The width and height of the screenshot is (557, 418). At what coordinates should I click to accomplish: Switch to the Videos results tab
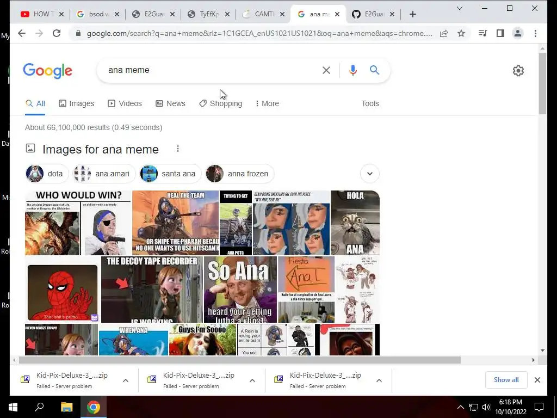pyautogui.click(x=125, y=103)
